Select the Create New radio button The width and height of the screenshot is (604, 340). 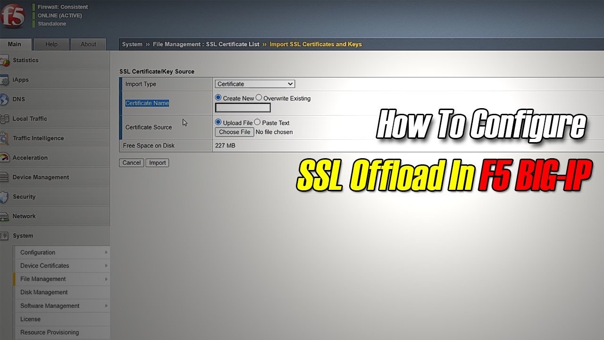[218, 98]
